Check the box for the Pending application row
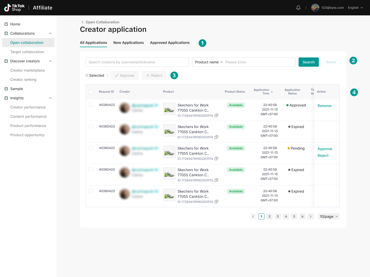Screen dimensions: 370x277 [x=91, y=148]
